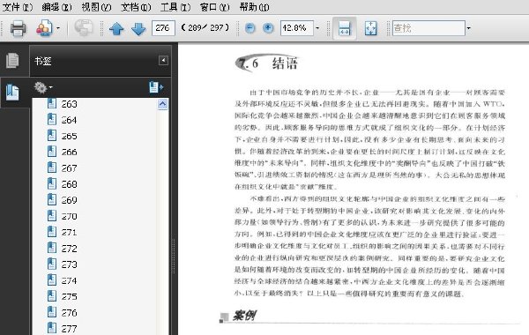Select bookmark 264
Image resolution: width=529 pixels, height=335 pixels.
pos(69,120)
